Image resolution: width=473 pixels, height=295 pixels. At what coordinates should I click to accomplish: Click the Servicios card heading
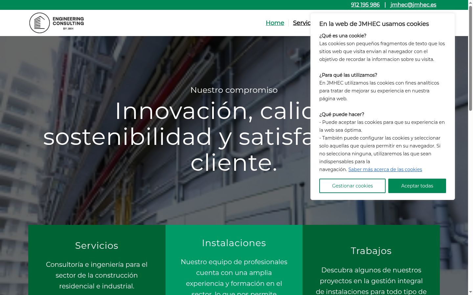click(97, 246)
